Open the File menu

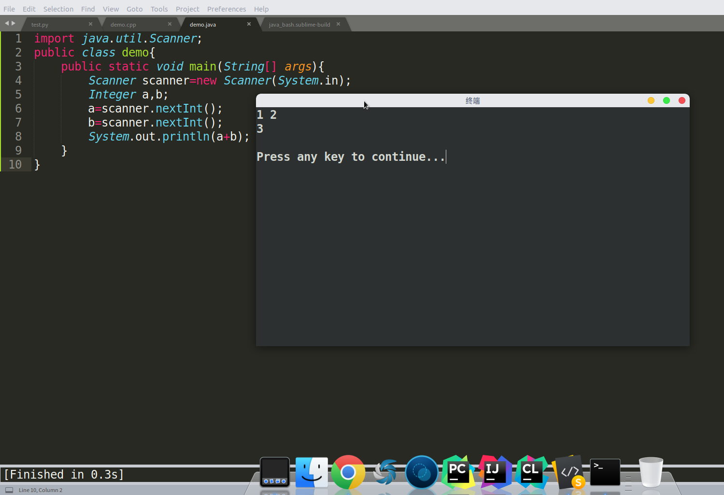point(9,9)
